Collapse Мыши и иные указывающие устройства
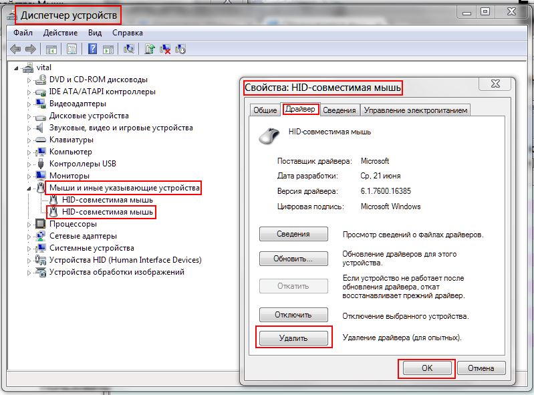Viewport: 534px width, 395px height. coord(29,188)
